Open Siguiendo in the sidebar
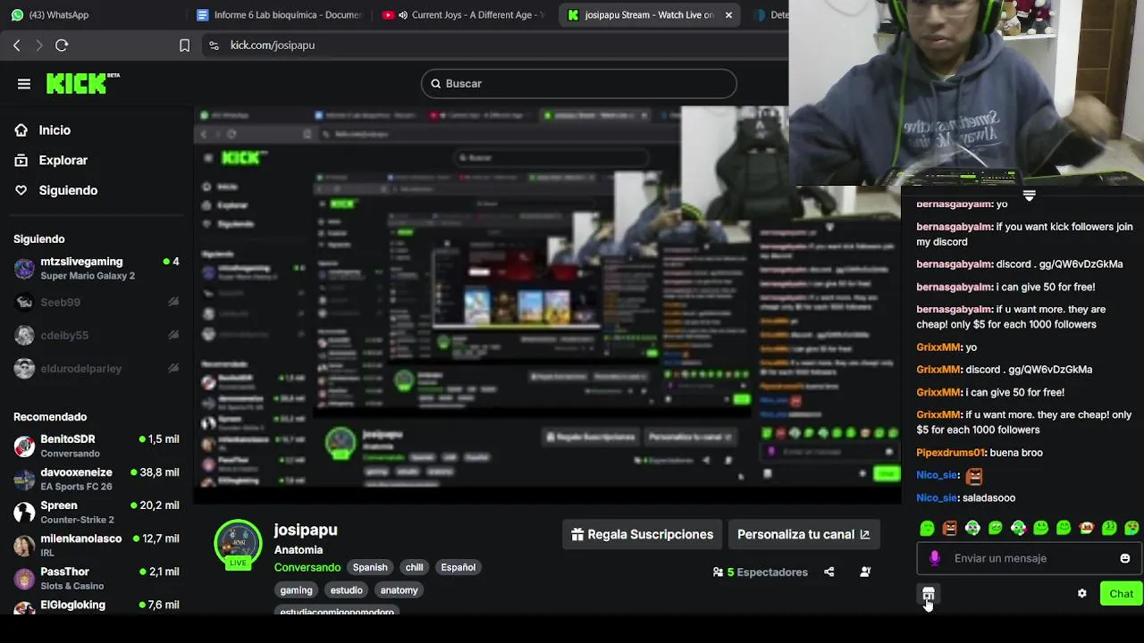Screen dimensions: 1144x643 [x=68, y=190]
